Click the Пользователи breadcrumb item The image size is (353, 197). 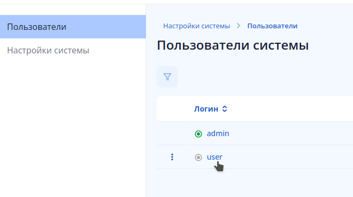(x=272, y=26)
